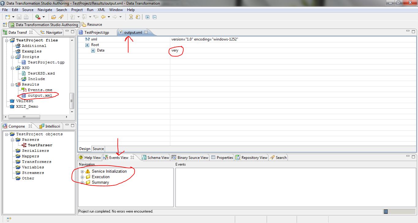The width and height of the screenshot is (418, 223).
Task: Expand the Execution events node
Action: pos(82,177)
